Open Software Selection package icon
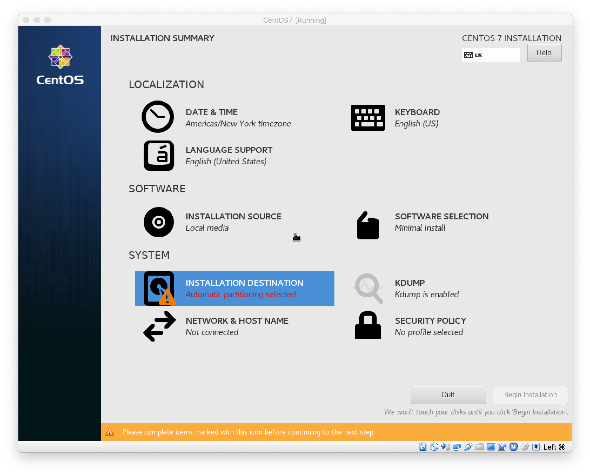This screenshot has width=590, height=475. point(367,225)
